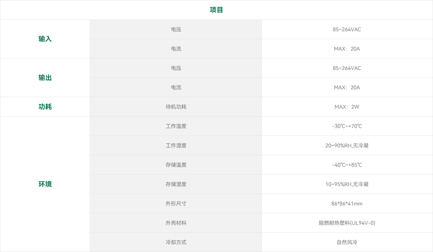Click the 自然风冷 cooling value
This screenshot has width=433, height=252.
click(347, 242)
